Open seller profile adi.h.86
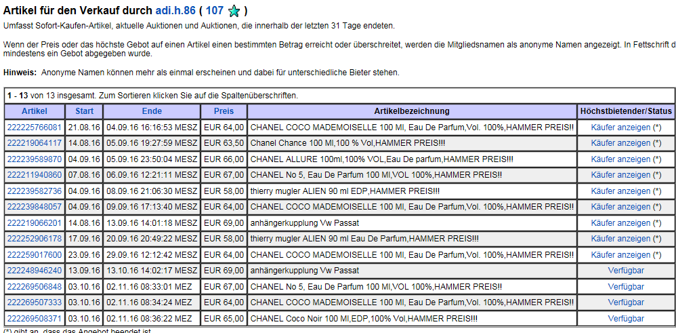Image resolution: width=676 pixels, height=333 pixels. [x=175, y=11]
